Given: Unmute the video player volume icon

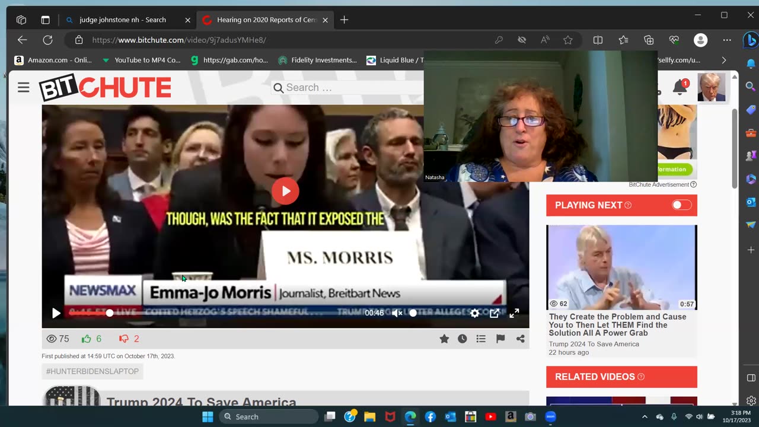Looking at the screenshot, I should point(397,313).
